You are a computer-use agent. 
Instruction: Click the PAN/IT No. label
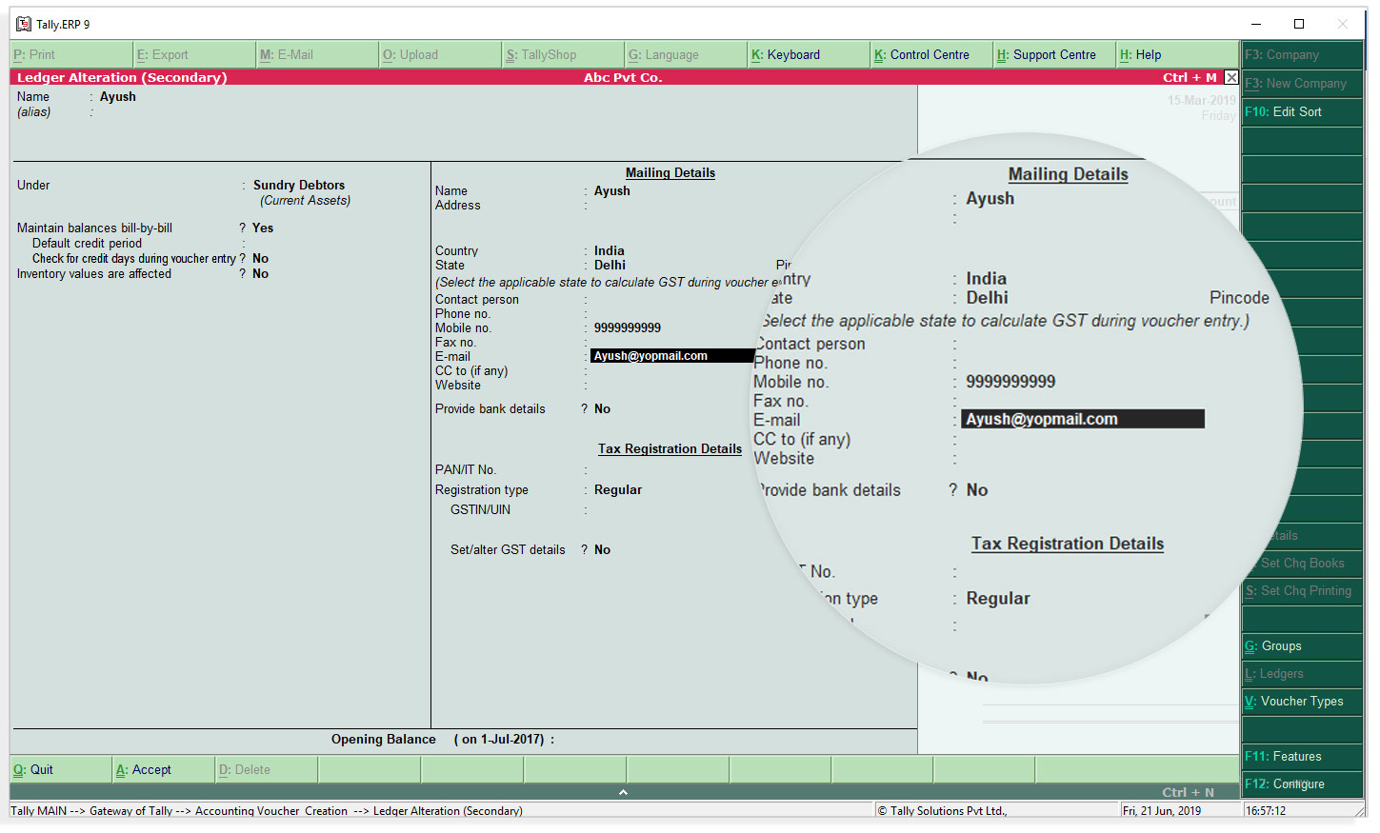point(466,470)
